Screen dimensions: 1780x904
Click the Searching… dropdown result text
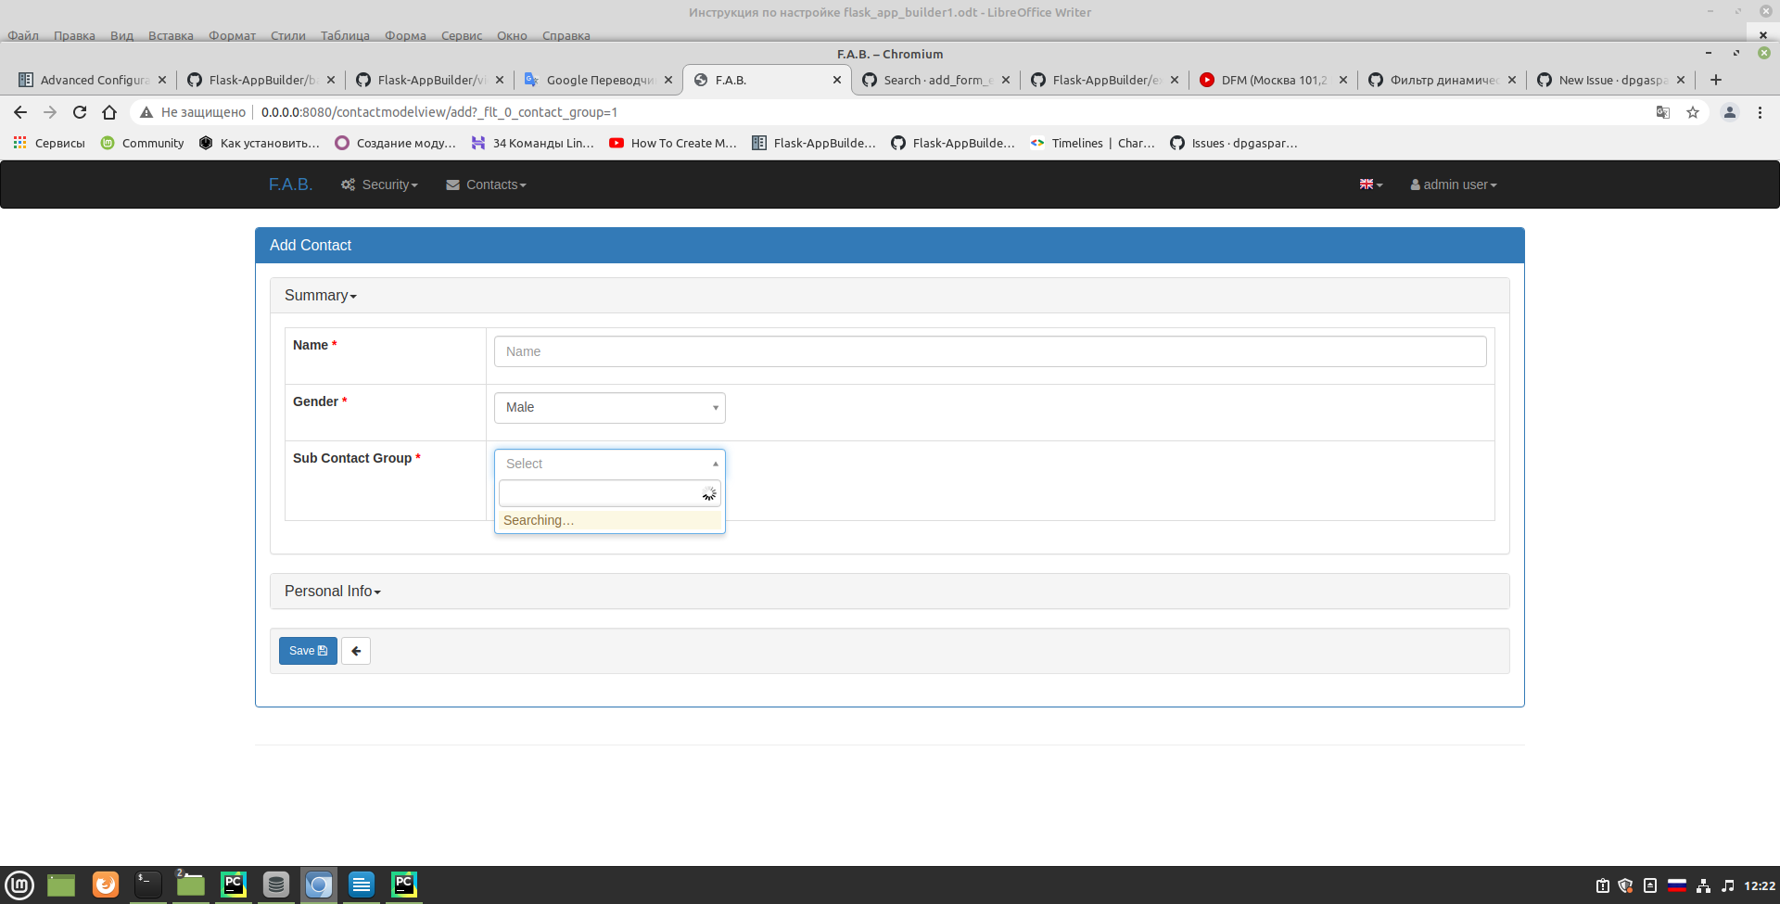(539, 520)
